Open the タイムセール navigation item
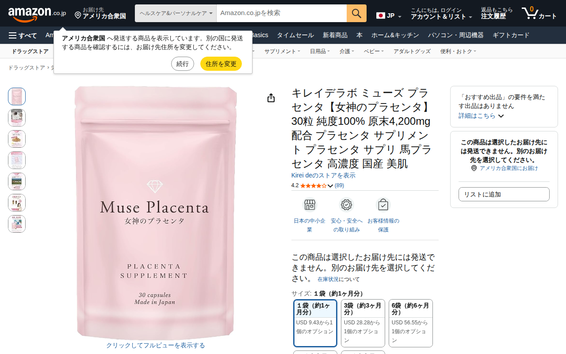Image resolution: width=566 pixels, height=354 pixels. tap(295, 35)
